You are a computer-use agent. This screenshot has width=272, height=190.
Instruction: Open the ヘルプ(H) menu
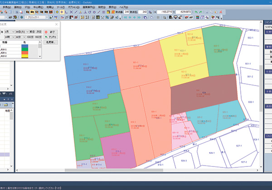125,7
